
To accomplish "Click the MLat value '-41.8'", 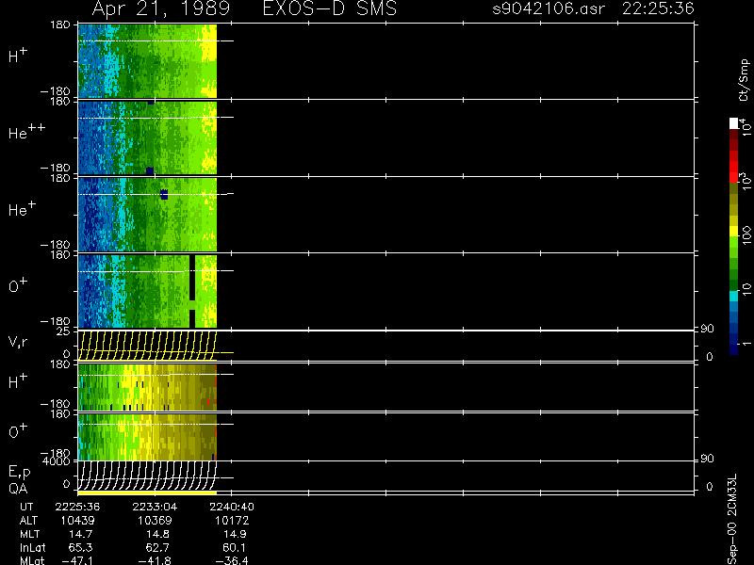I will [x=155, y=560].
